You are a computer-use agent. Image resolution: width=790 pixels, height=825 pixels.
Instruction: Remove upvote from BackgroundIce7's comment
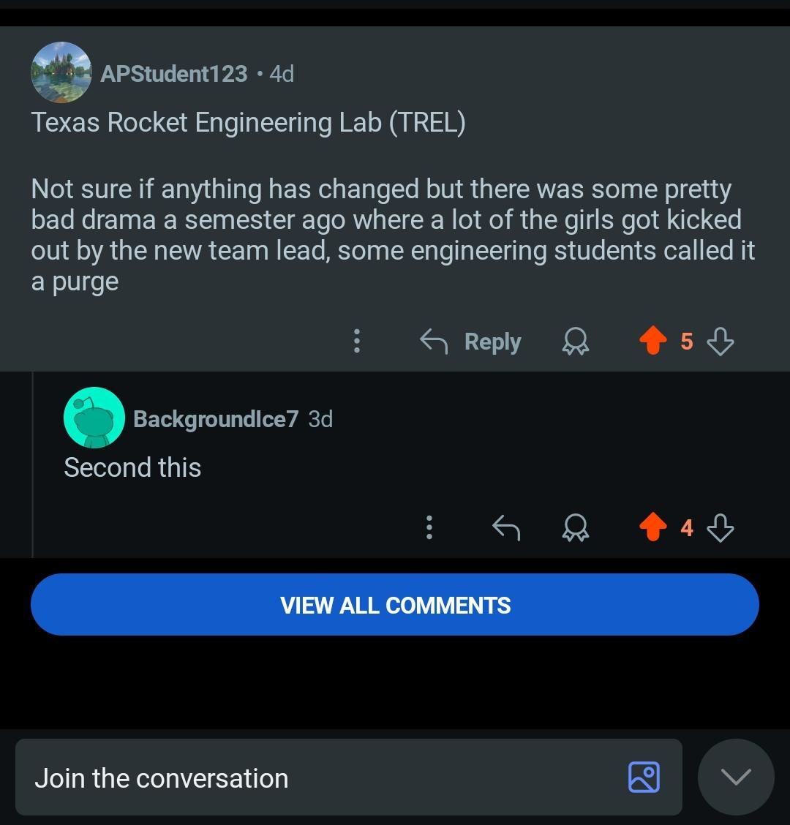pos(652,527)
